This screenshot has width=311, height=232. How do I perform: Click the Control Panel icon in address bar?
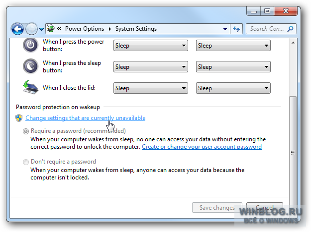(51, 29)
